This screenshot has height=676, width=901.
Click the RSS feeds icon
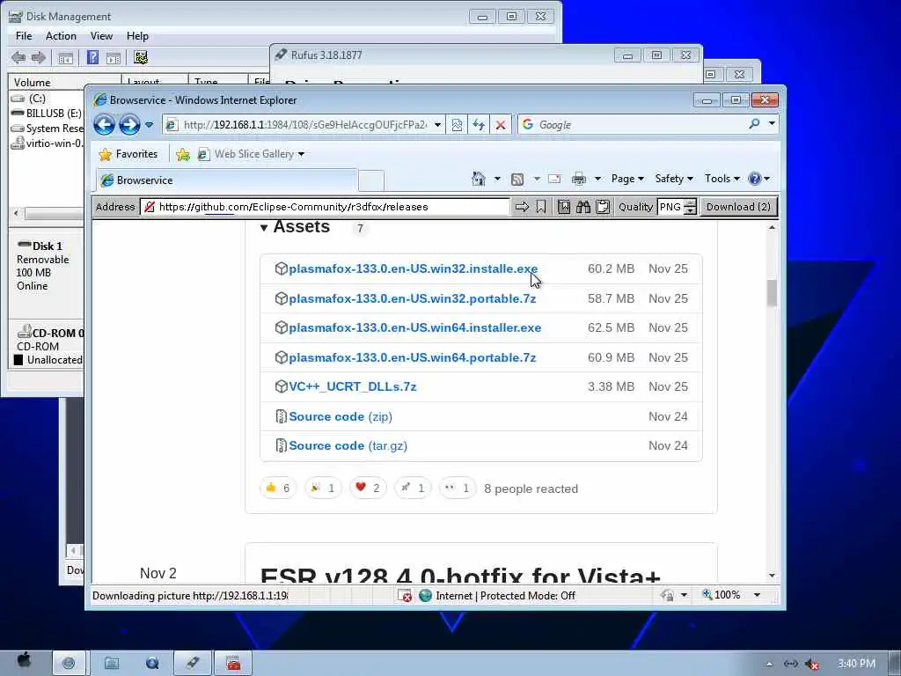coord(517,180)
